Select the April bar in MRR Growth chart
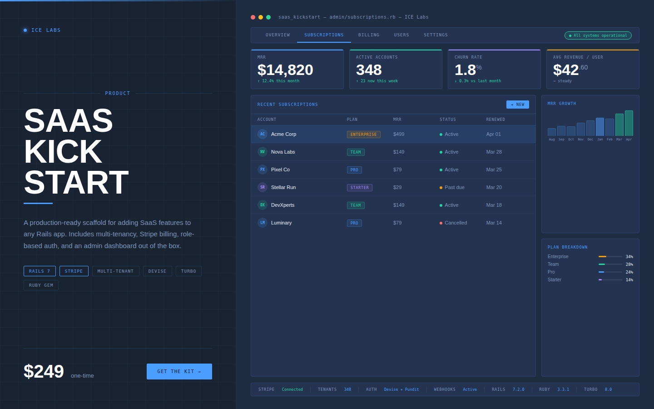The height and width of the screenshot is (409, 654). tap(629, 123)
